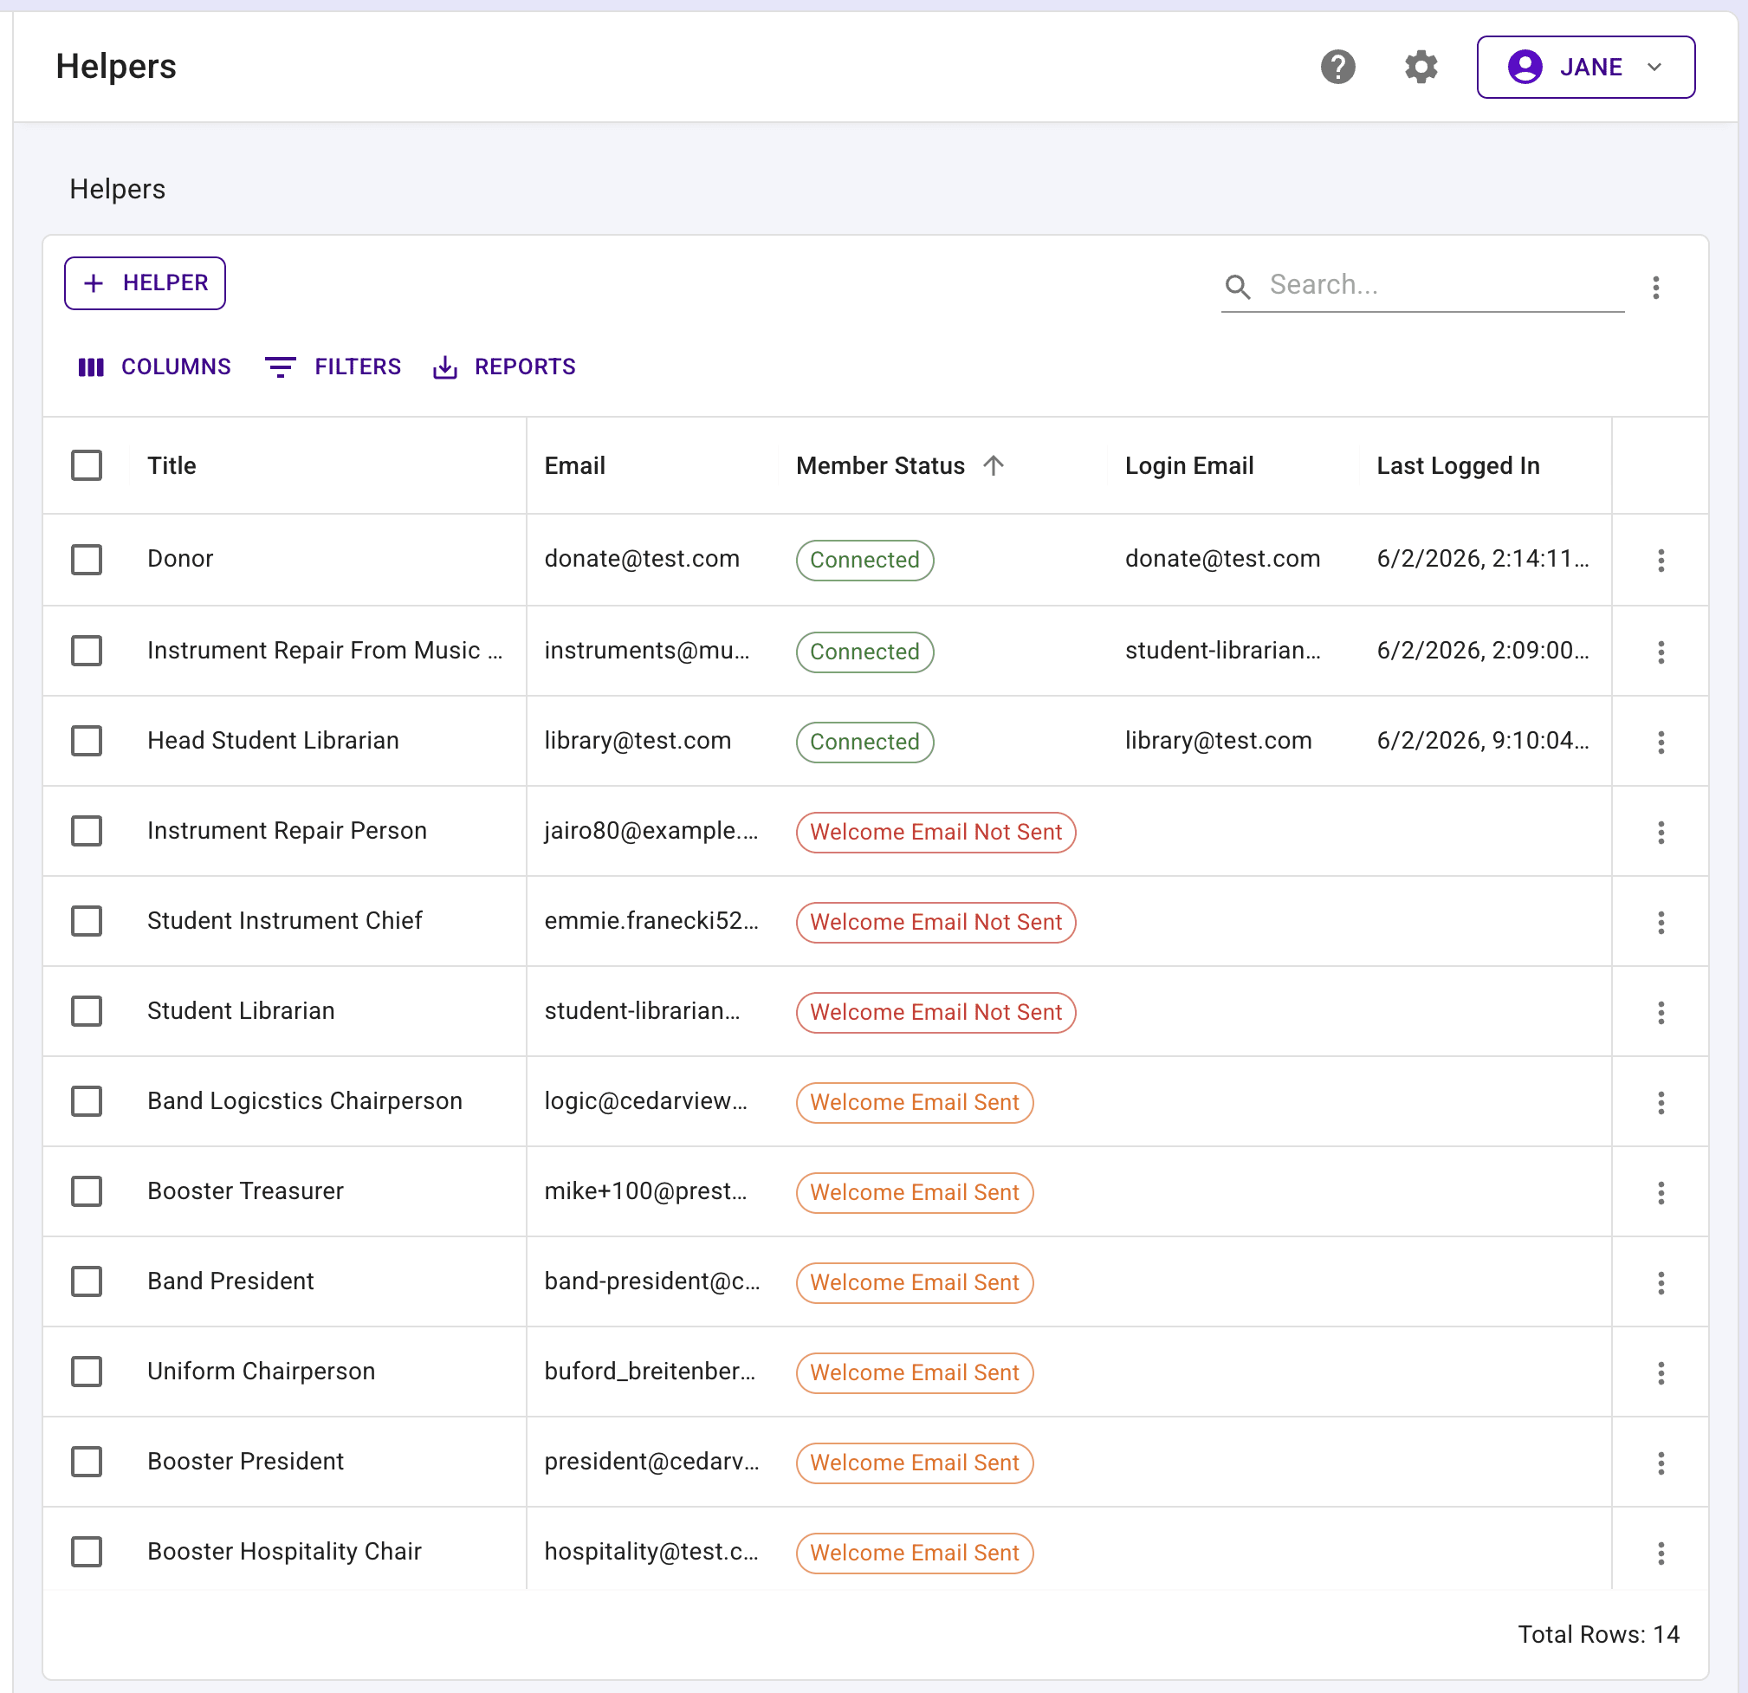
Task: Open settings gear icon
Action: [x=1421, y=67]
